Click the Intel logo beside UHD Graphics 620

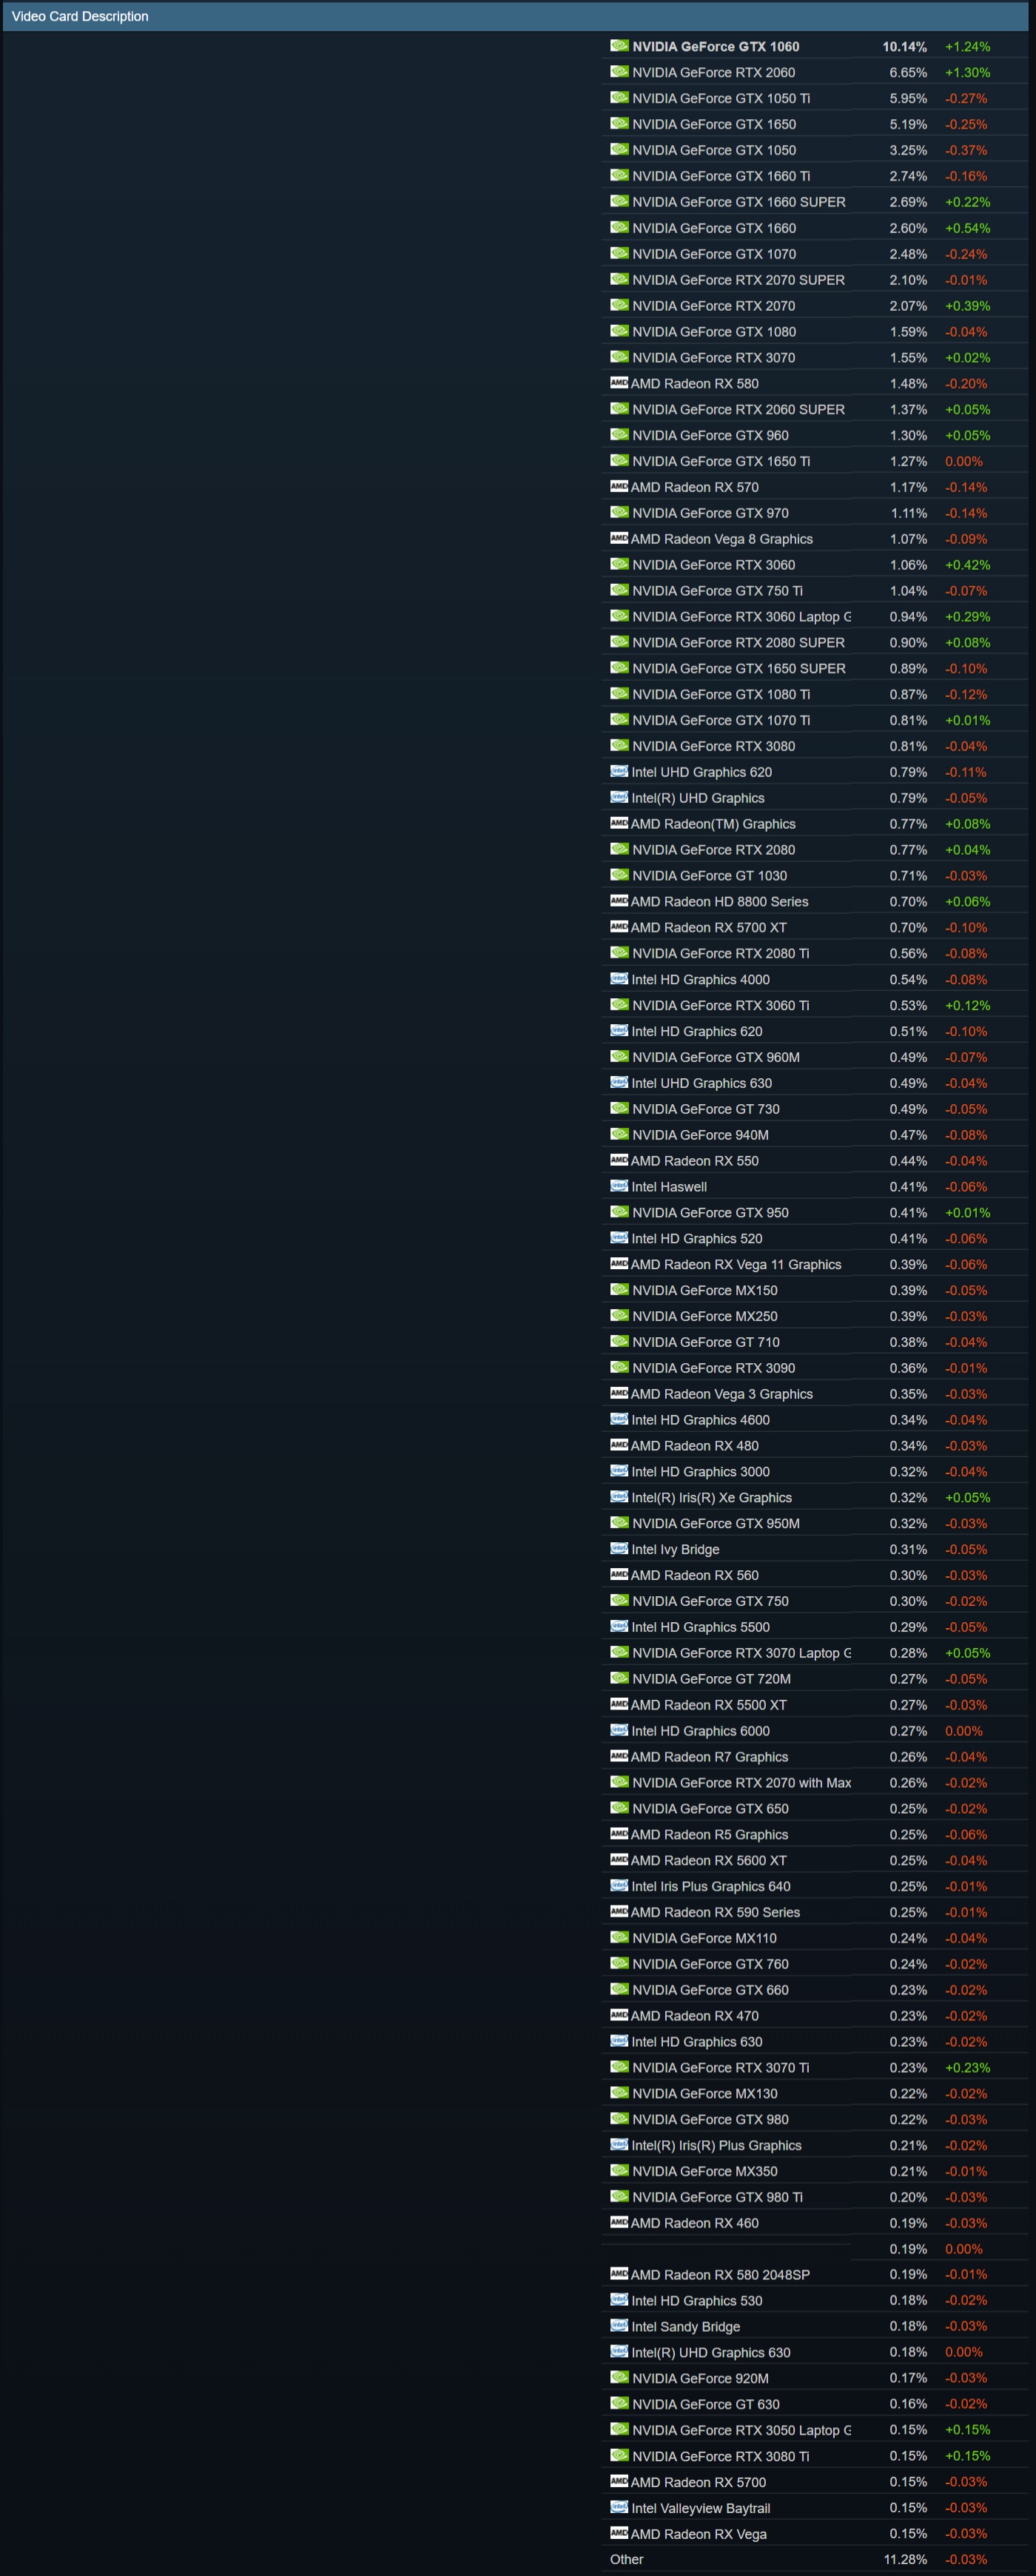pyautogui.click(x=619, y=772)
